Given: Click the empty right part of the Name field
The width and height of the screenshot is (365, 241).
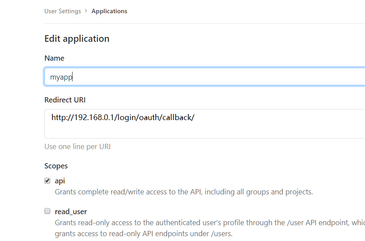Looking at the screenshot, I should click(x=264, y=77).
